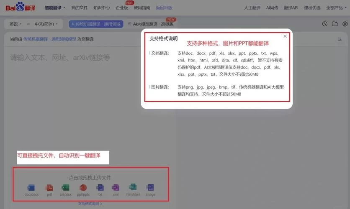Click 图片翻译 label in dialog
This screenshot has height=209, width=350.
pyautogui.click(x=160, y=87)
